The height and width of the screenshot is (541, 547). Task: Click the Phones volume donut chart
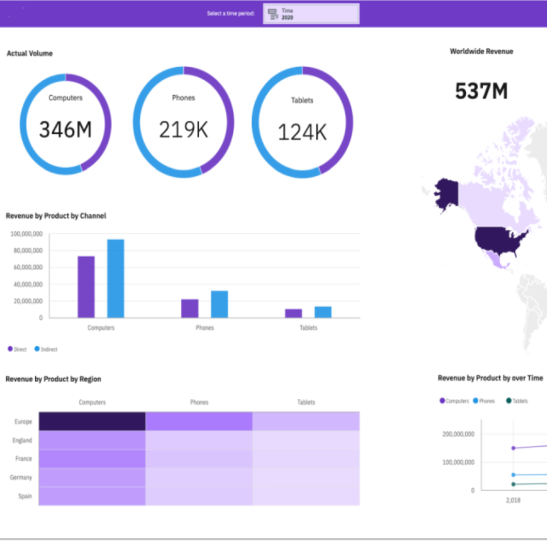[184, 122]
